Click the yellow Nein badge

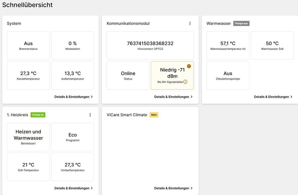tap(154, 115)
